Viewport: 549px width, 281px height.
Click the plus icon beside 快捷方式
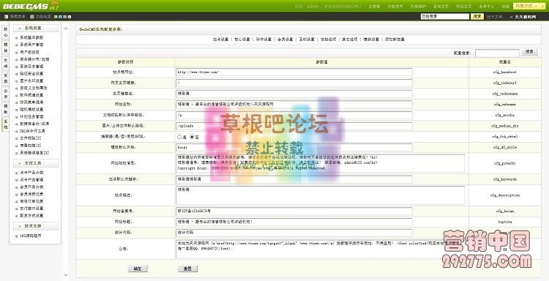542,7
